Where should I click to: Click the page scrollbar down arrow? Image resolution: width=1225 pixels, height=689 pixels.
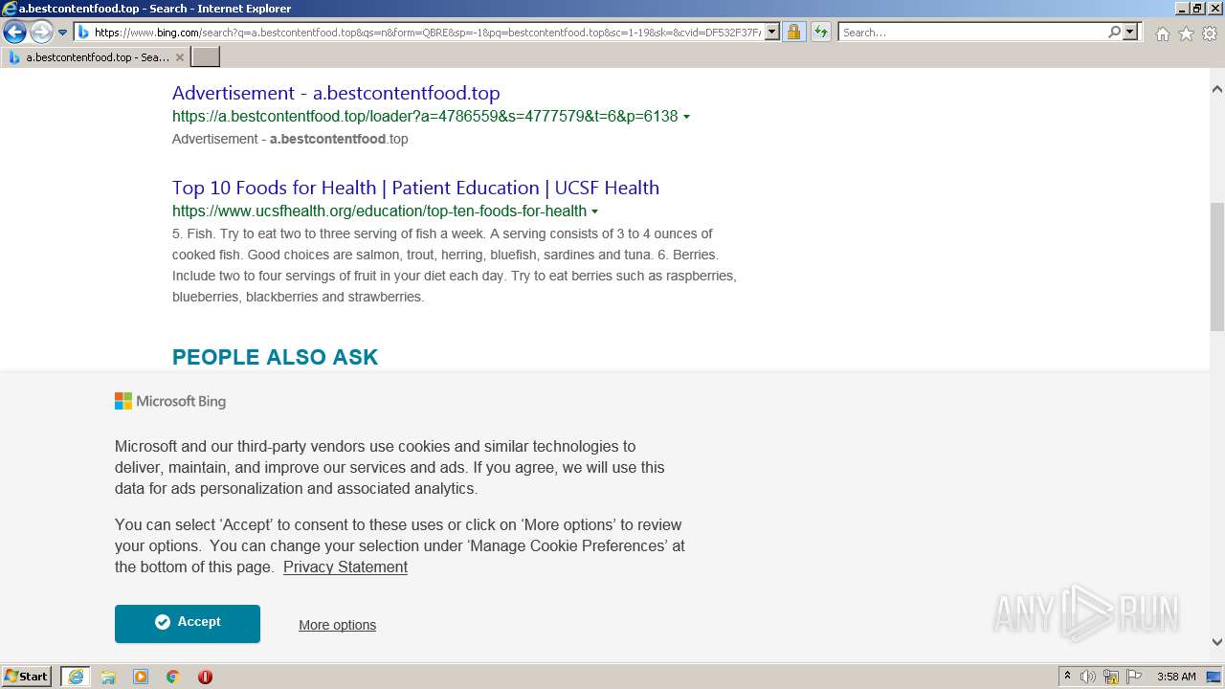(1217, 642)
